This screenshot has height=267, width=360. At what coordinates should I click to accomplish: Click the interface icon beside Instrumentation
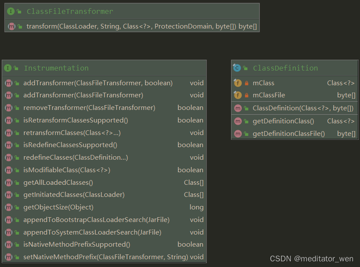click(8, 68)
